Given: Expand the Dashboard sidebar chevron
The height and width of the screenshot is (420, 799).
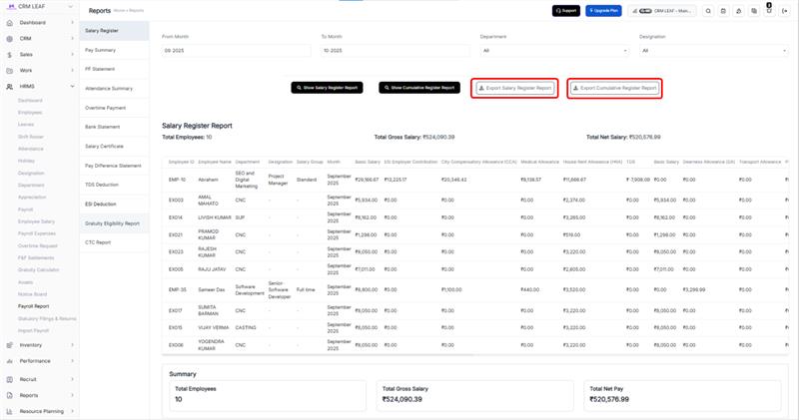Looking at the screenshot, I should 72,23.
